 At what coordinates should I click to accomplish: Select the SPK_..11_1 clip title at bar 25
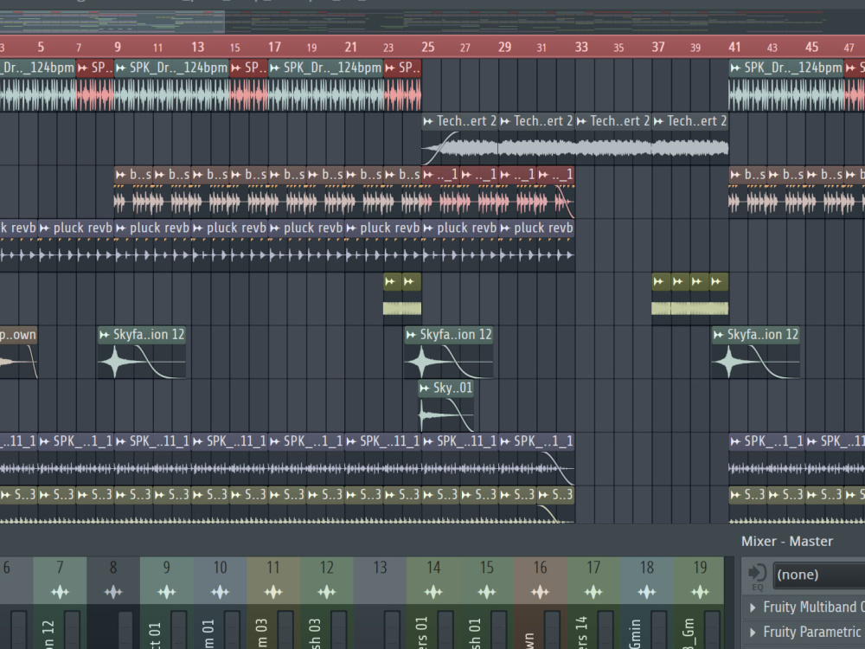(467, 441)
